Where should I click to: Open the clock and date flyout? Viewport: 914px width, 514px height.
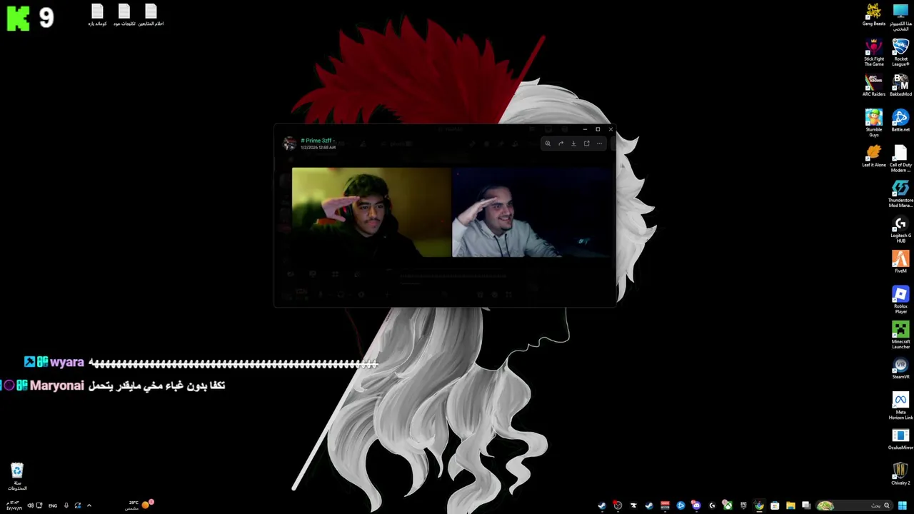(x=14, y=505)
